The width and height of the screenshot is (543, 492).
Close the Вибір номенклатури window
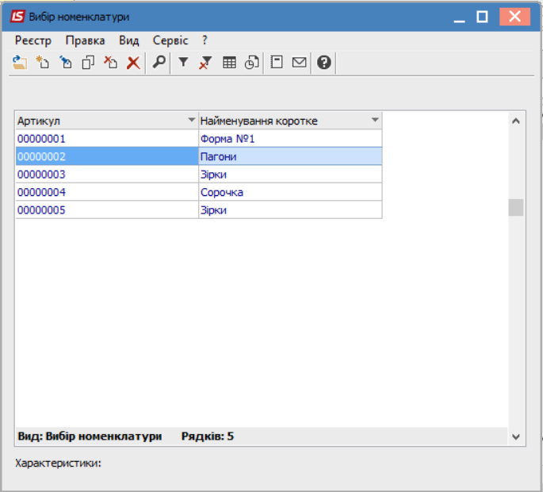click(x=514, y=17)
